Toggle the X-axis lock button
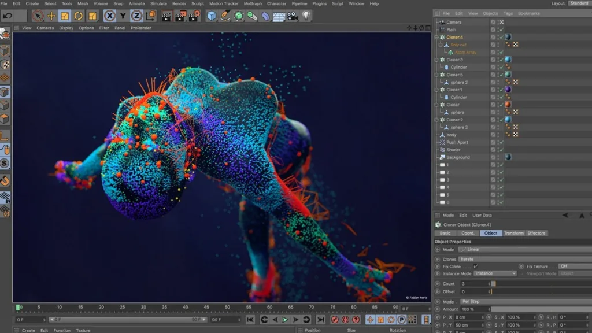The image size is (592, 333). (110, 16)
